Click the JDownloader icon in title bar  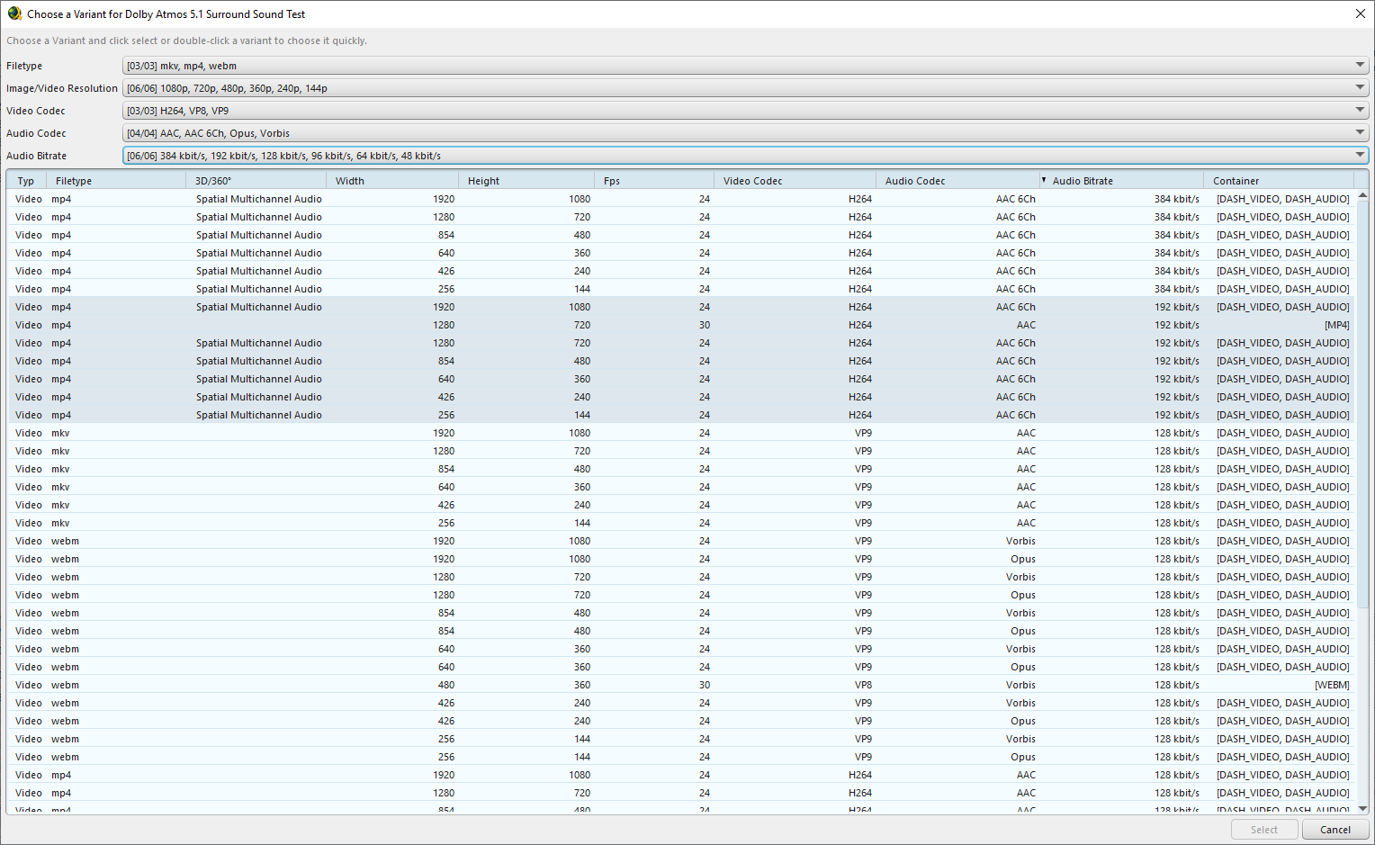[x=14, y=13]
